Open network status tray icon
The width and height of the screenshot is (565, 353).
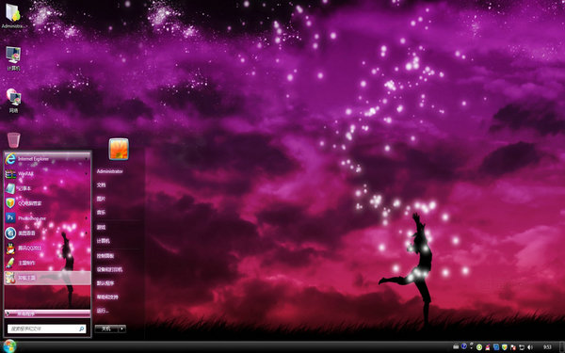(522, 347)
